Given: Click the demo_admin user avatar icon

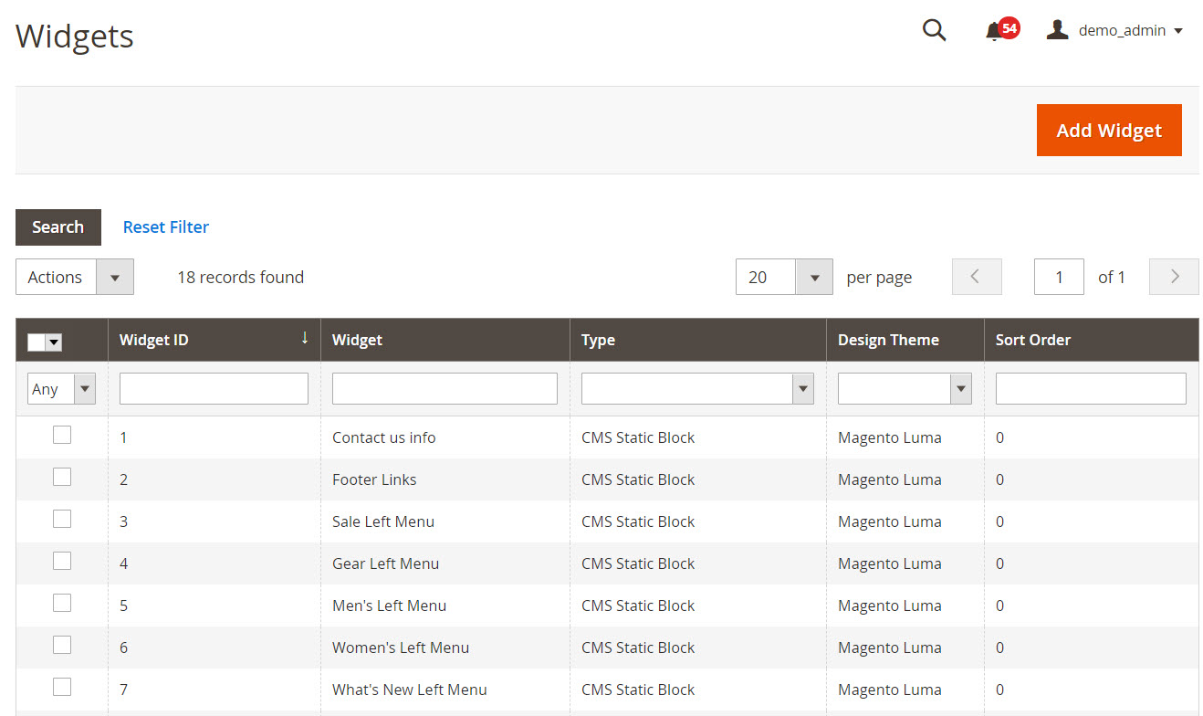Looking at the screenshot, I should point(1057,30).
